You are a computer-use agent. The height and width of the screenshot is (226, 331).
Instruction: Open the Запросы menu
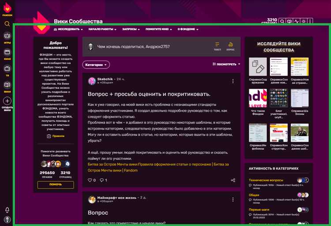pyautogui.click(x=131, y=30)
